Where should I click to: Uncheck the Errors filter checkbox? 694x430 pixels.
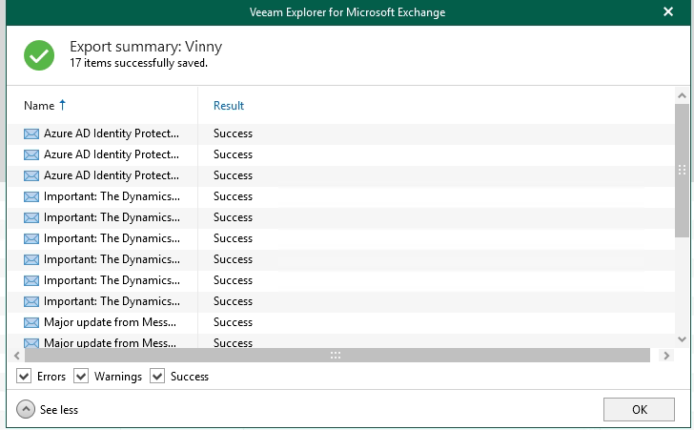(x=24, y=376)
